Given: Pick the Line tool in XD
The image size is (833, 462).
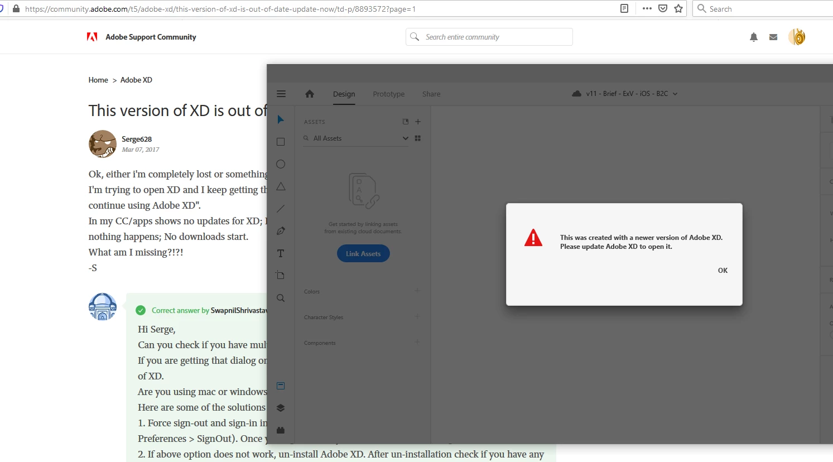Looking at the screenshot, I should [x=281, y=209].
